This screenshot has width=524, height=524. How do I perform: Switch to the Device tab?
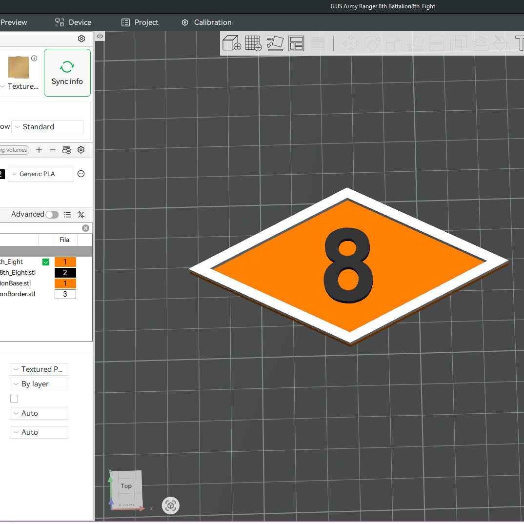(73, 22)
